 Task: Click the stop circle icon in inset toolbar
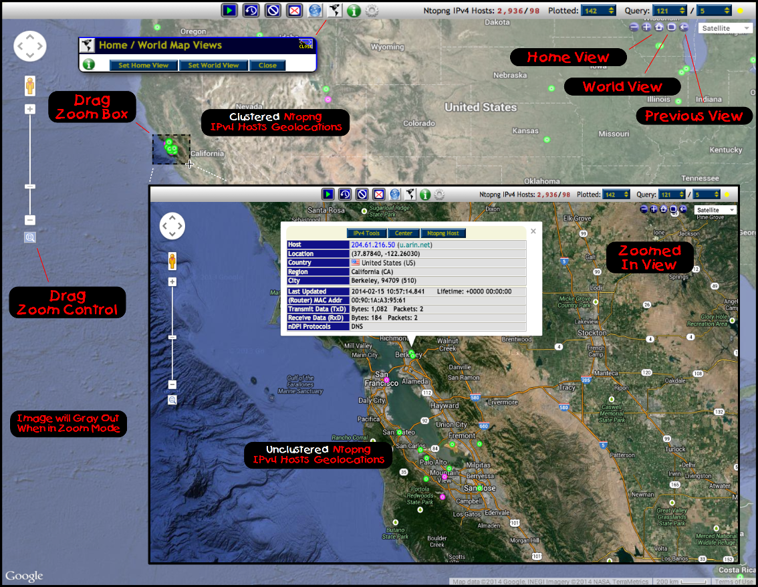click(362, 195)
